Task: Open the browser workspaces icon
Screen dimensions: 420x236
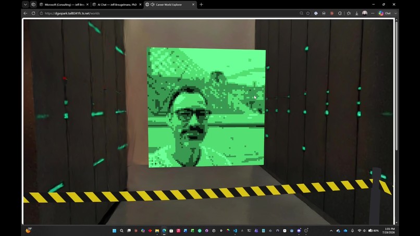Action: pos(33,5)
